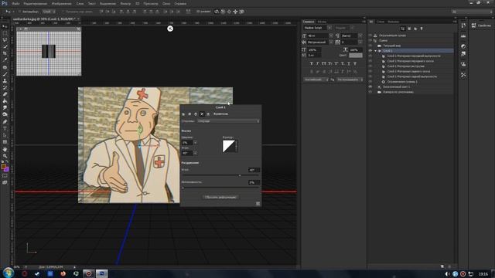Collapse the Слой 1 tree arrow
This screenshot has width=495, height=278.
[375, 51]
